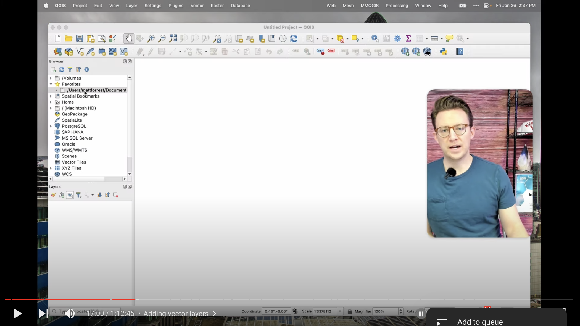
Task: Toggle editing pencil icon
Action: pyautogui.click(x=151, y=51)
